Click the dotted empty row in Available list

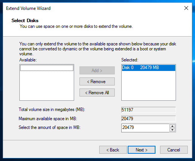pyautogui.click(x=47, y=68)
